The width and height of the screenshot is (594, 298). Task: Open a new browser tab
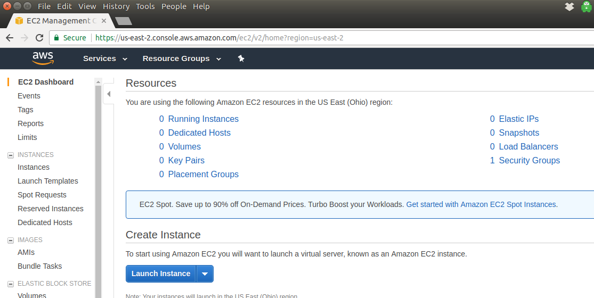pos(124,21)
